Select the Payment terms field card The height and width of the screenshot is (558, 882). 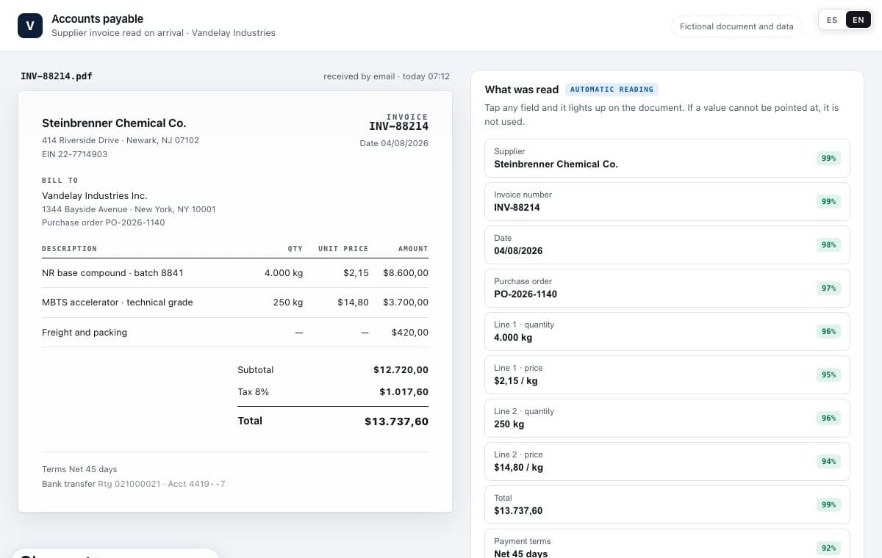point(667,544)
